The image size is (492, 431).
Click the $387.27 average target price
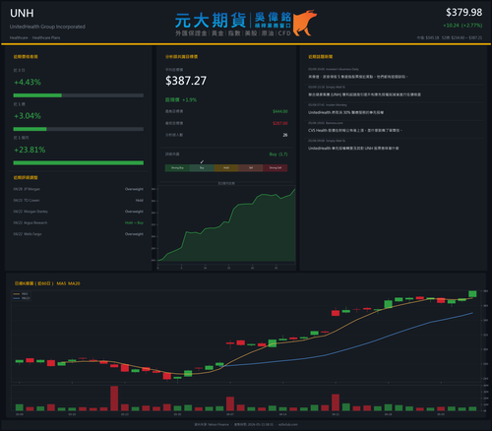click(x=186, y=81)
